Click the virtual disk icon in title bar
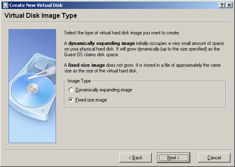Image resolution: width=235 pixels, height=167 pixels. (6, 5)
